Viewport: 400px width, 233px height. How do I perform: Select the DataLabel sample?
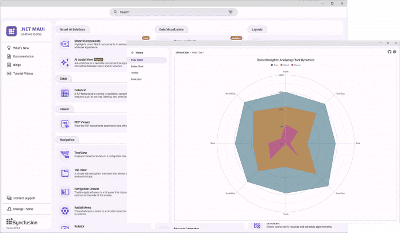coord(136,79)
